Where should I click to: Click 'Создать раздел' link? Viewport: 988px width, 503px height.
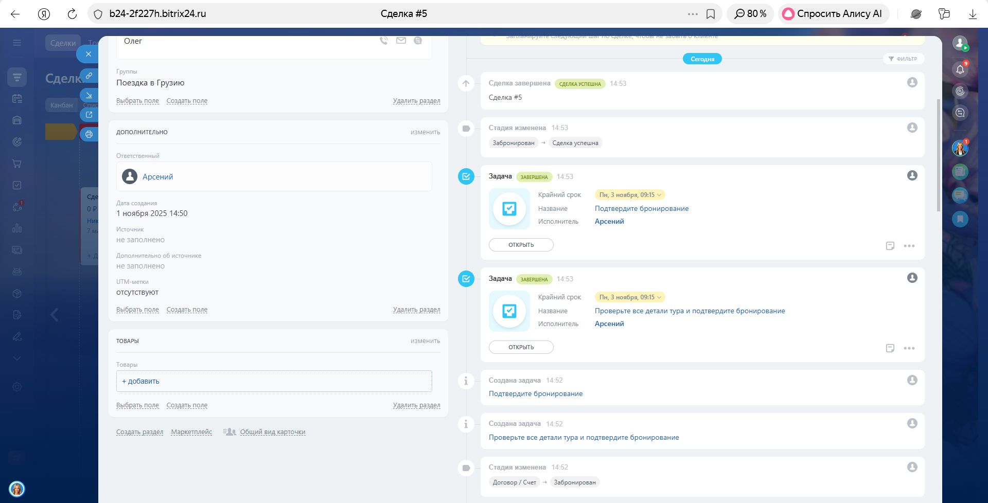click(x=139, y=432)
